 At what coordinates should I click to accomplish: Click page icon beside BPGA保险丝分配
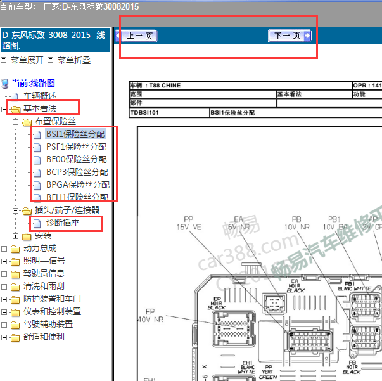pos(37,185)
